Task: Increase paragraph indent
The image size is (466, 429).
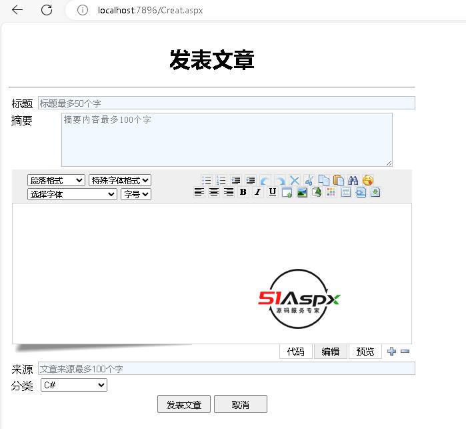Action: [x=250, y=180]
